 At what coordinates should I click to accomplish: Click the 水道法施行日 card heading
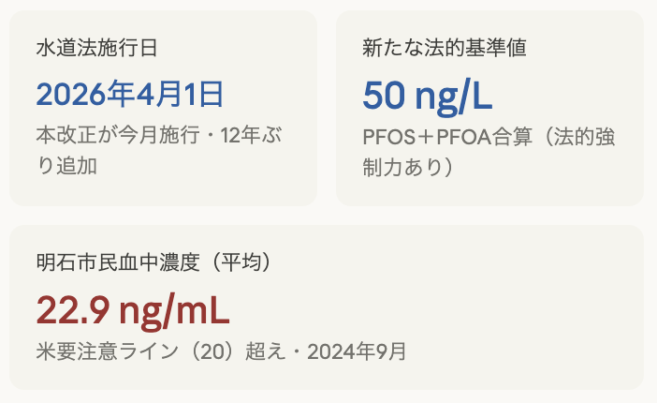pos(90,49)
